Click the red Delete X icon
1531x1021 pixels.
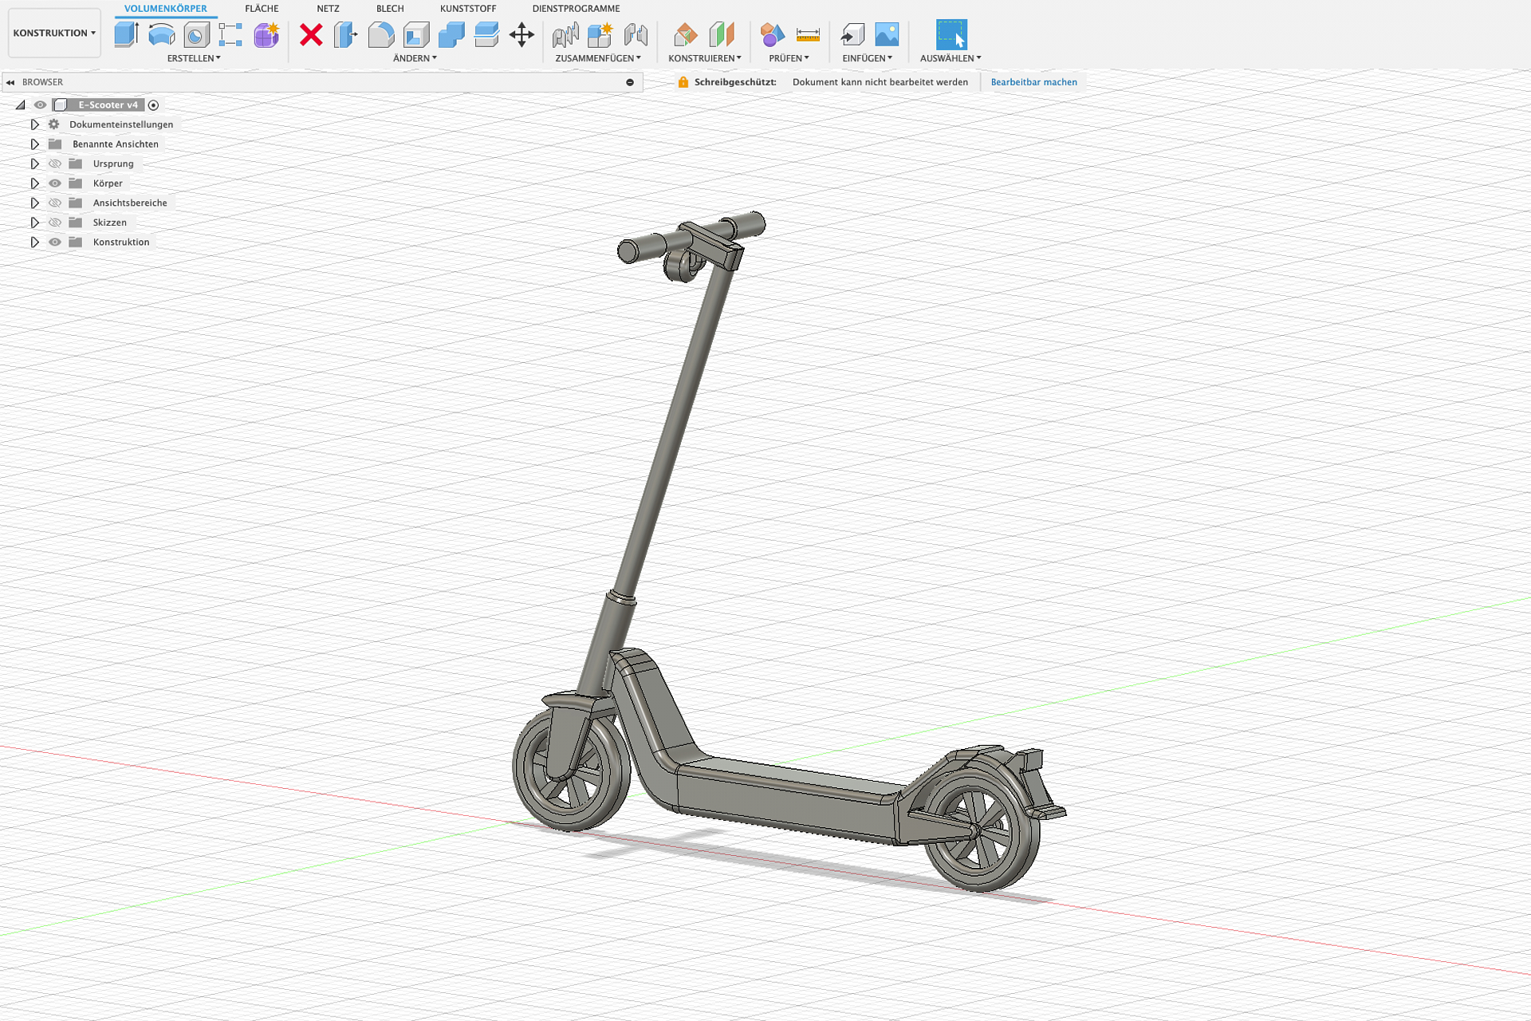[x=311, y=34]
